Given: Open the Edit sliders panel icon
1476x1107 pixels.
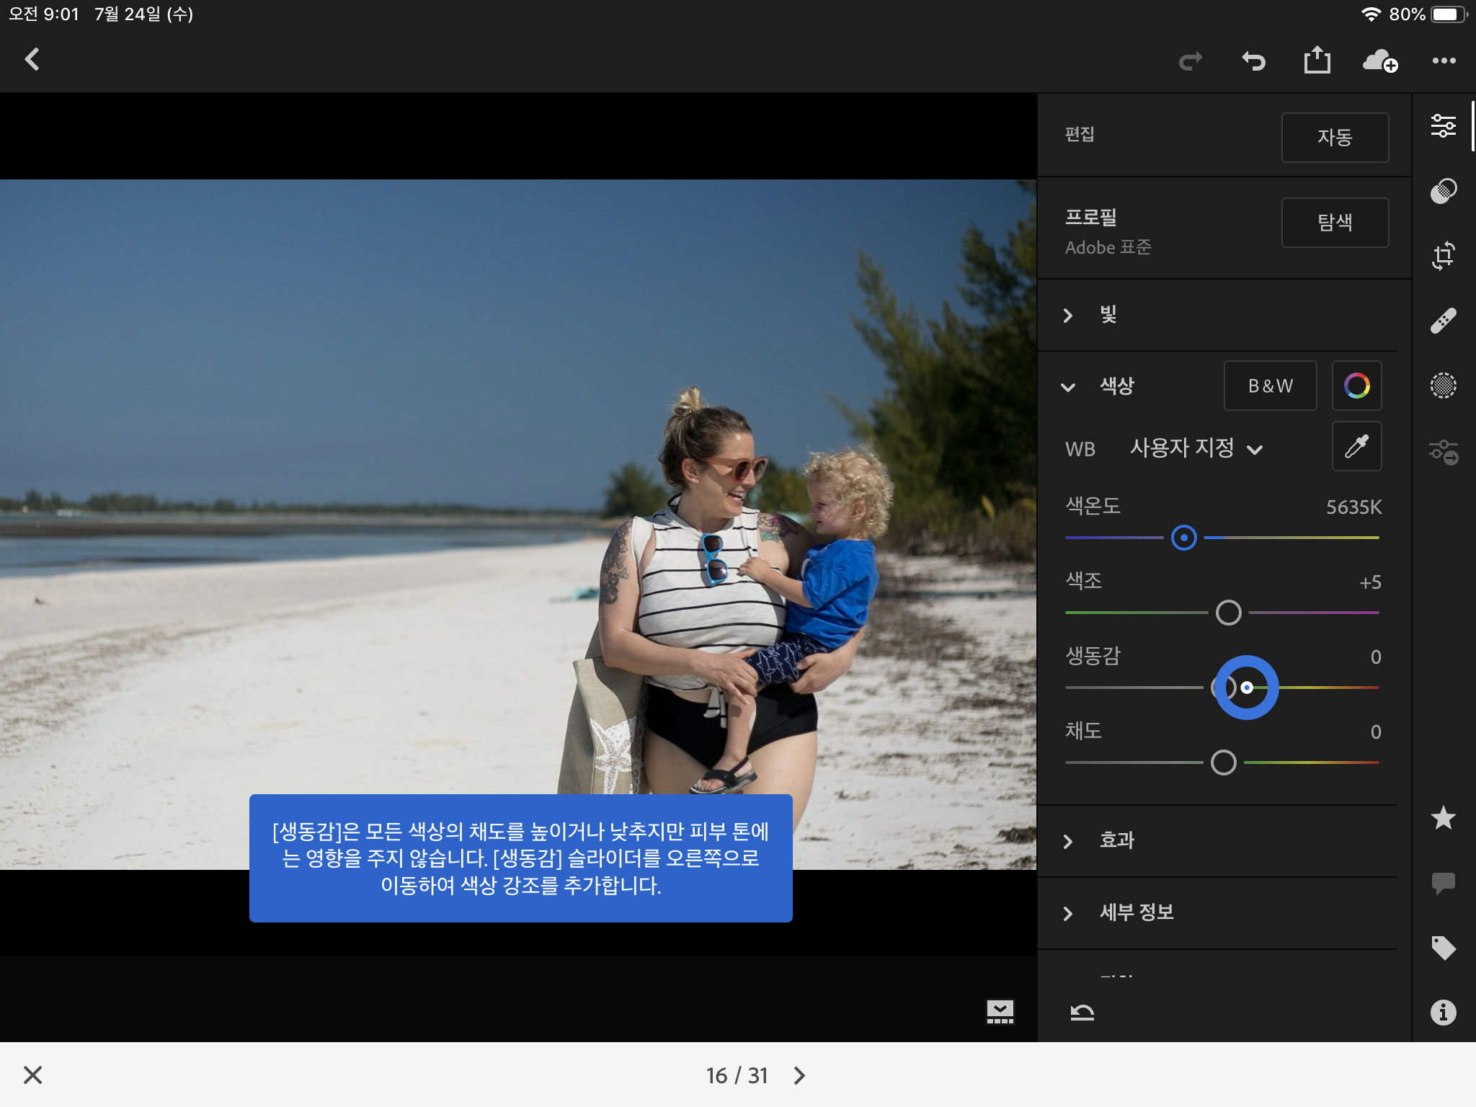Looking at the screenshot, I should [1443, 126].
